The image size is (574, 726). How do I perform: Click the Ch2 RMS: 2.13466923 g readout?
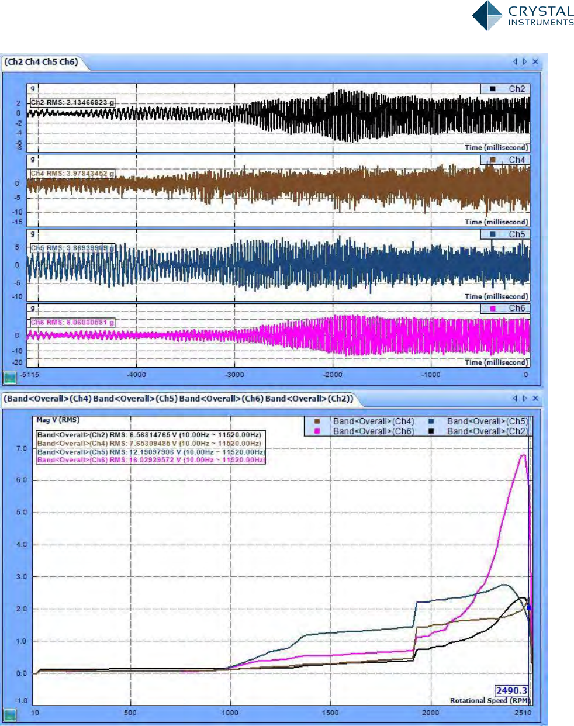click(x=72, y=102)
